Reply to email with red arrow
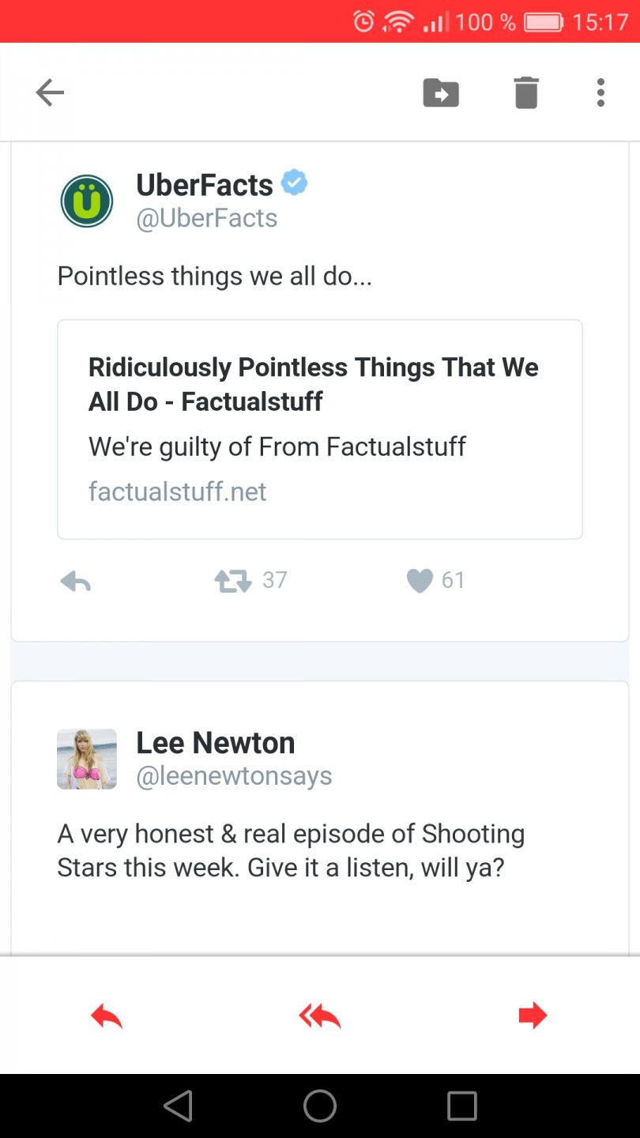The width and height of the screenshot is (640, 1138). [x=107, y=1016]
